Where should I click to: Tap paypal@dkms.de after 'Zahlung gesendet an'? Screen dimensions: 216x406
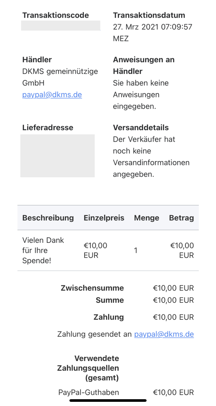click(x=164, y=334)
